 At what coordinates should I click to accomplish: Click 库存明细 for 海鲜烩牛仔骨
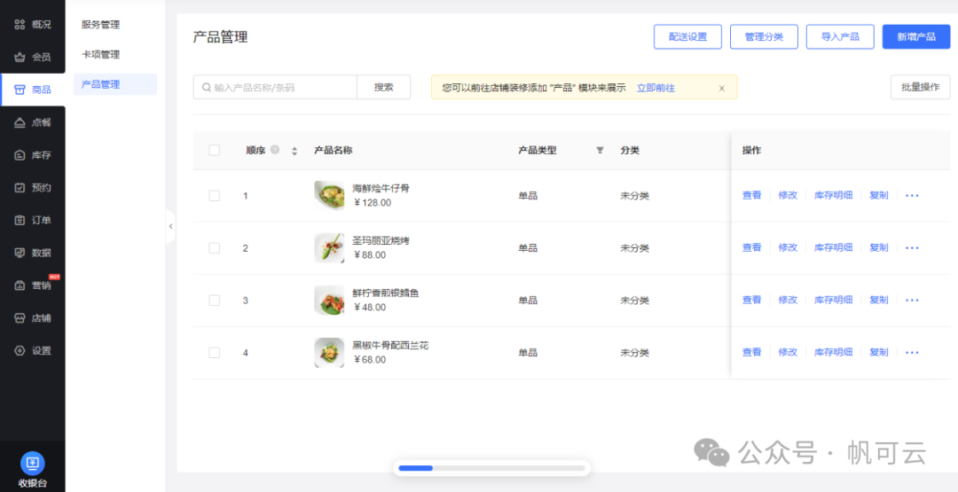coord(833,195)
